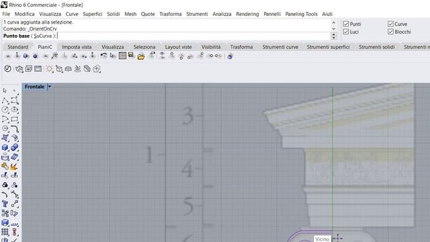Image resolution: width=430 pixels, height=242 pixels.
Task: Select the Text object tool
Action: pos(5,204)
